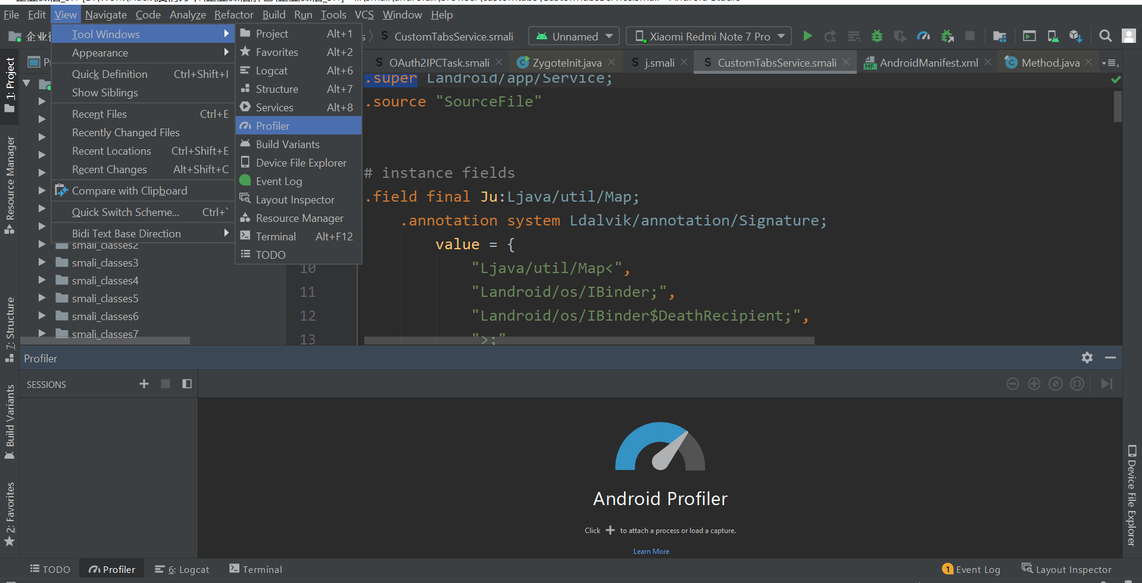Toggle Logcat tool window button
Viewport: 1142px width, 583px height.
tap(182, 569)
